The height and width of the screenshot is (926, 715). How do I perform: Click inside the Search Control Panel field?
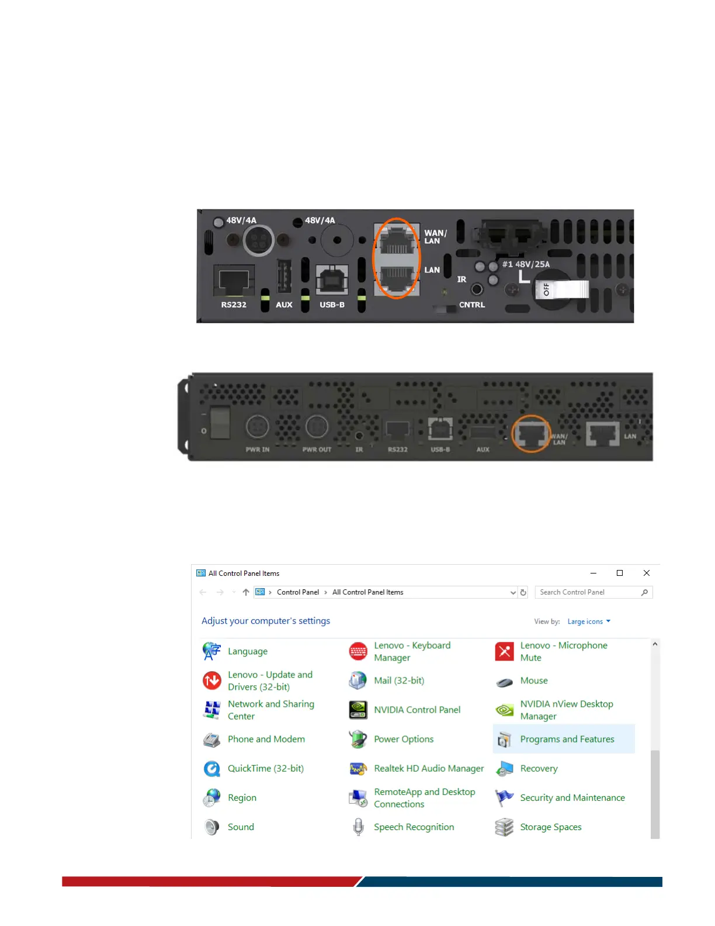click(593, 592)
